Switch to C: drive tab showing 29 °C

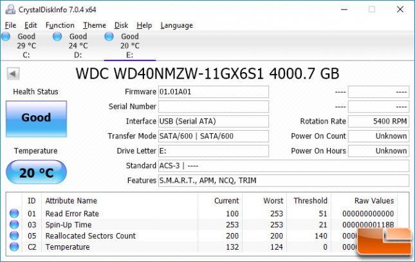click(26, 46)
